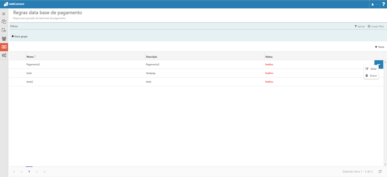Click the export document sidebar icon
This screenshot has height=177, width=387.
[4, 30]
